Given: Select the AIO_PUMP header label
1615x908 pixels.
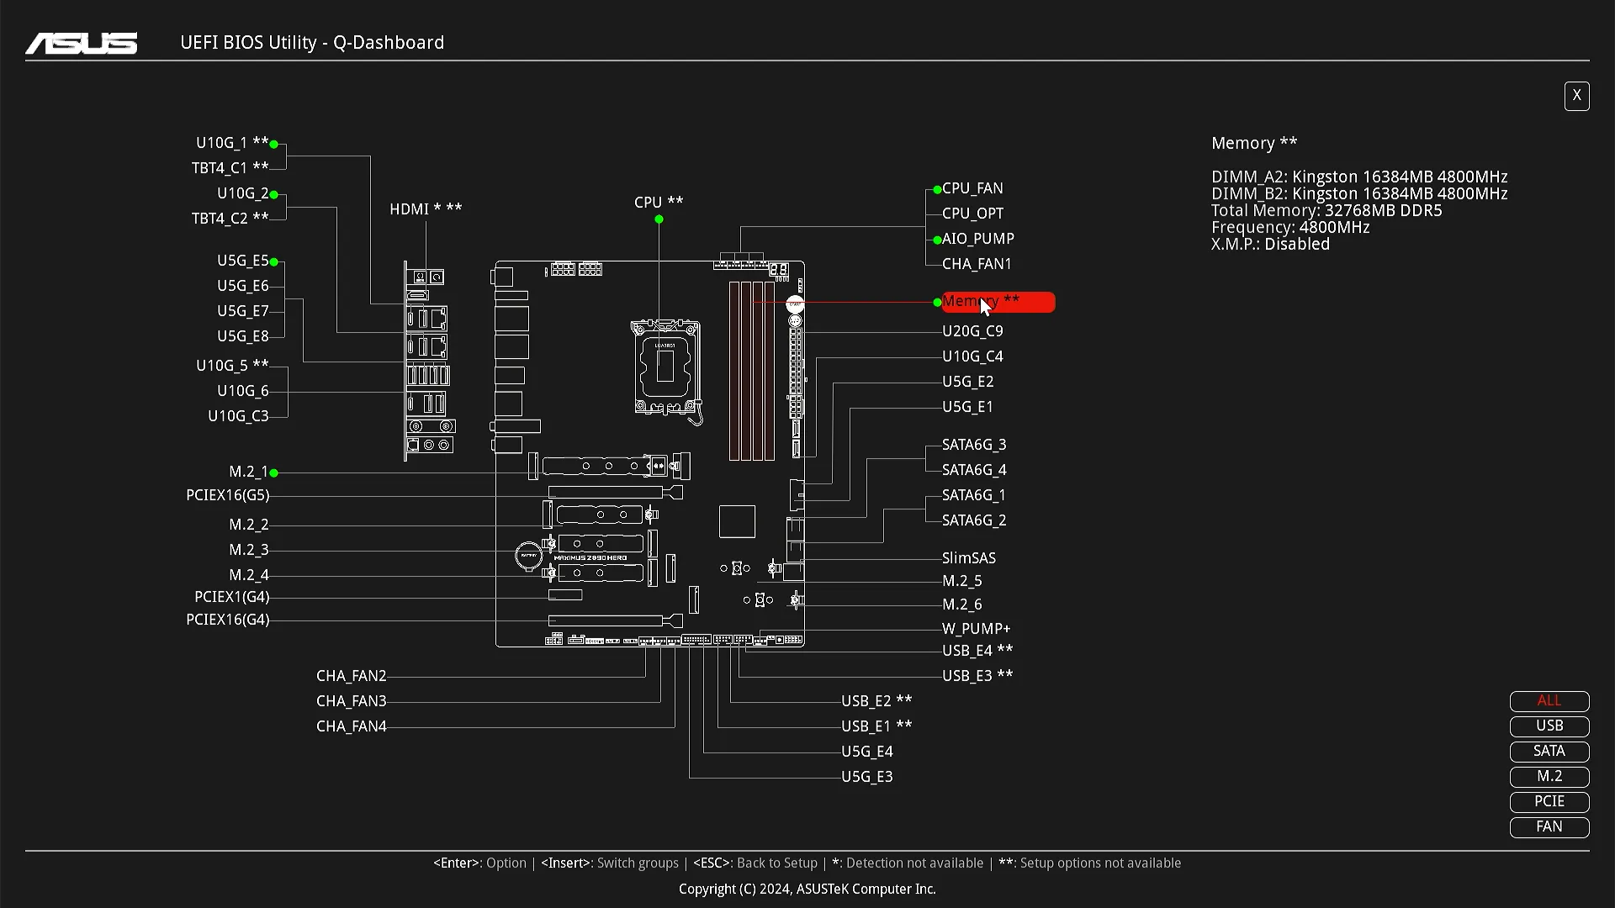Looking at the screenshot, I should point(977,239).
